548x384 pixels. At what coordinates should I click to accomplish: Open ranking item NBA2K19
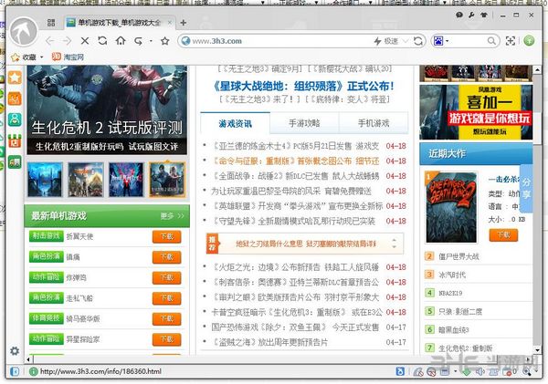pos(450,293)
